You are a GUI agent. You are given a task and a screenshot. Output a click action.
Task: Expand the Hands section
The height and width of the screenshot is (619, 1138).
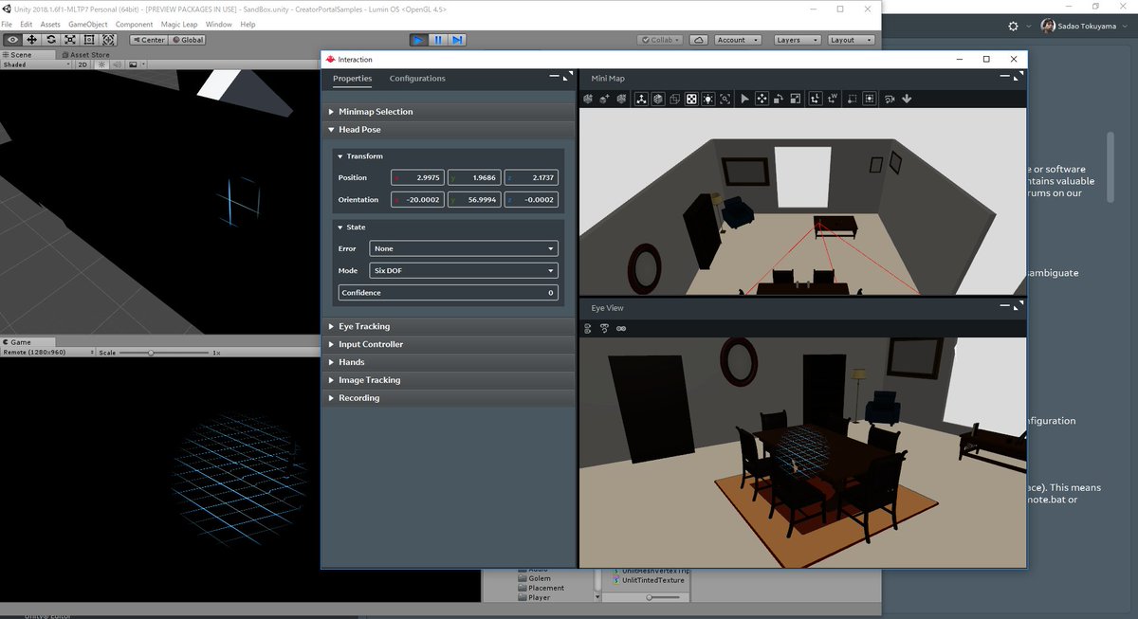pyautogui.click(x=448, y=363)
